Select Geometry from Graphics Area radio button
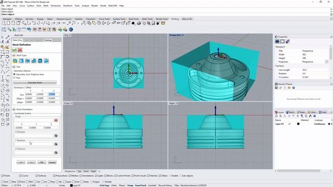The image size is (333, 187). click(15, 74)
